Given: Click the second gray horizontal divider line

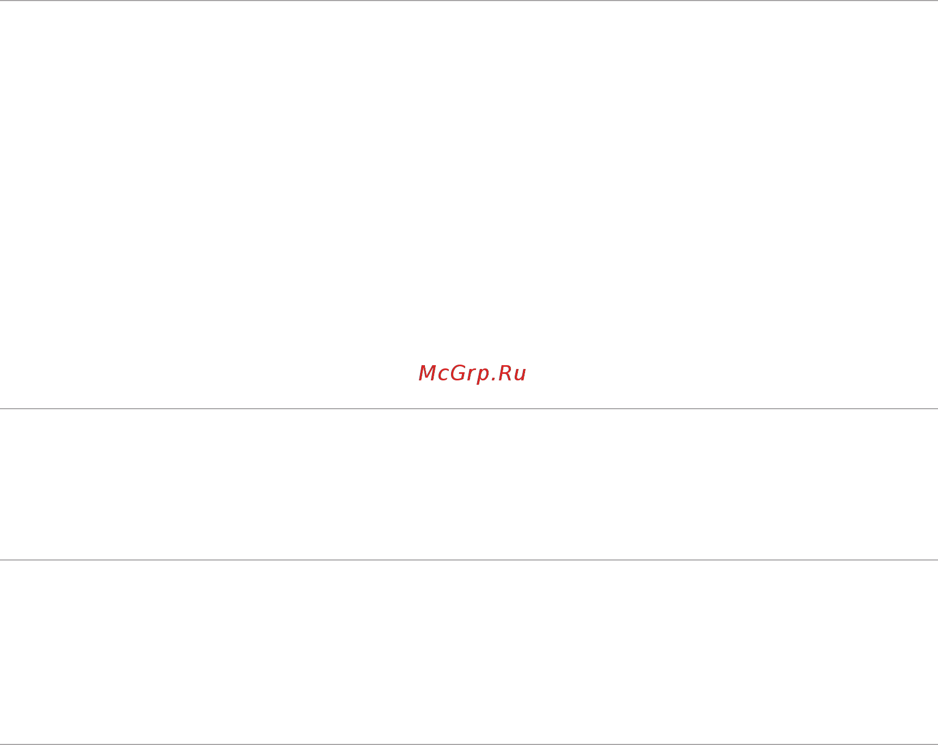Looking at the screenshot, I should (x=469, y=560).
